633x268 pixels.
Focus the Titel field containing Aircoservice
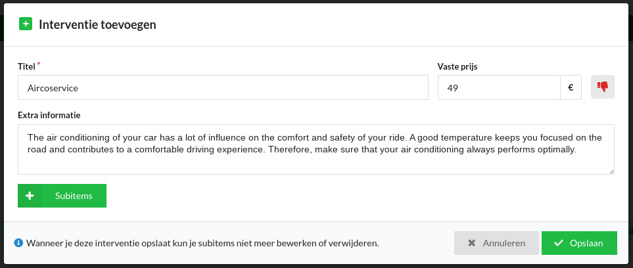coord(223,87)
